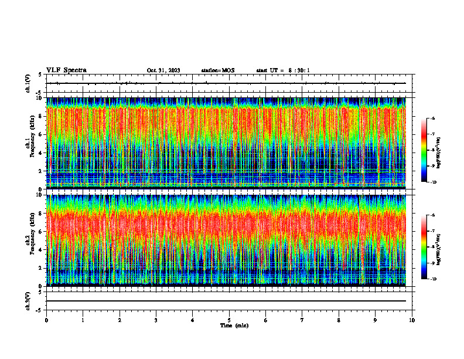The width and height of the screenshot is (464, 359).
Task: Click the "VLF Spectra" title text
Action: (66, 70)
